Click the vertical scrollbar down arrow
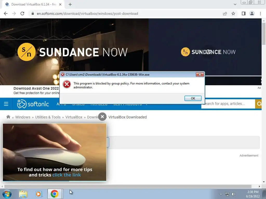The image size is (266, 199). tap(264, 182)
